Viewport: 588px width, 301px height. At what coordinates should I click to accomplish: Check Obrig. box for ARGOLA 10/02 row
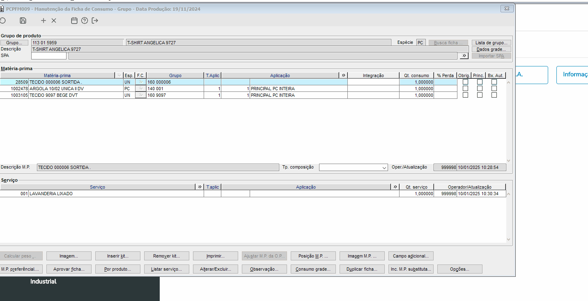point(465,89)
